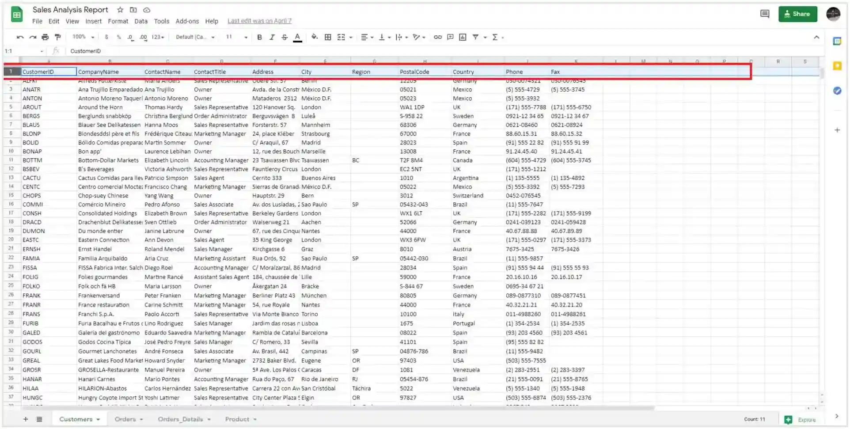The height and width of the screenshot is (429, 850).
Task: Open the Format menu
Action: coord(118,21)
